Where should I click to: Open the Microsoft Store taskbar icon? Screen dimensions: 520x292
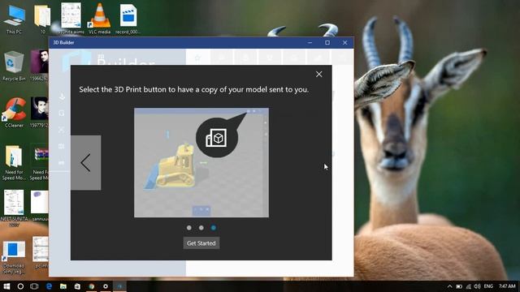77,286
